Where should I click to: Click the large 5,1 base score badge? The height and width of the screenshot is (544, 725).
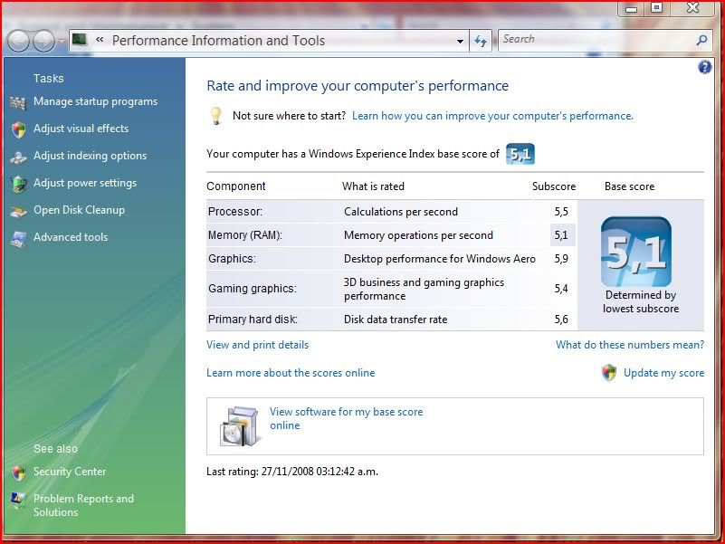click(635, 253)
